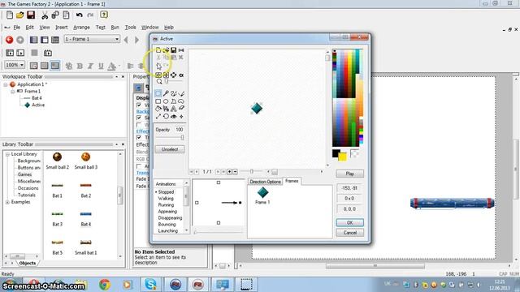Click the black foreground color swatch
520x292 pixels.
click(336, 153)
